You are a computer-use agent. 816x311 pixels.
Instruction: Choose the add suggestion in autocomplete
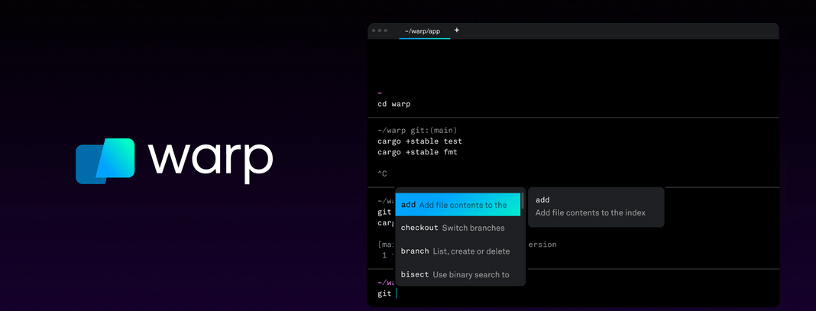coord(458,205)
